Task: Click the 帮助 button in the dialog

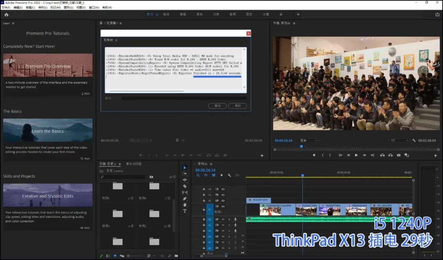Action: pyautogui.click(x=217, y=106)
